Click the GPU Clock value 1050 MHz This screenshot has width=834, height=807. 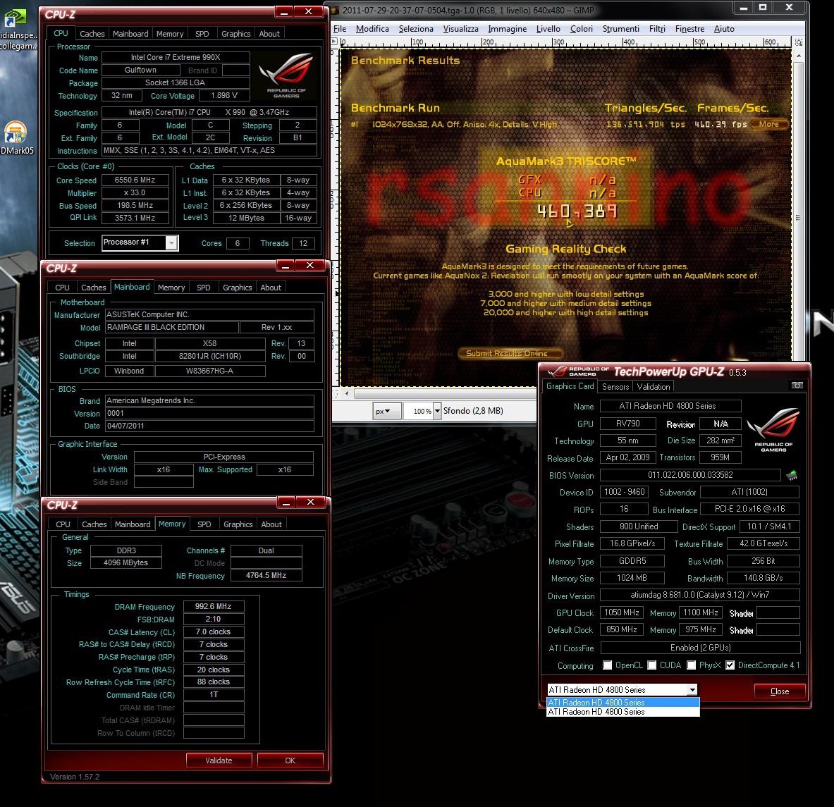(x=621, y=612)
